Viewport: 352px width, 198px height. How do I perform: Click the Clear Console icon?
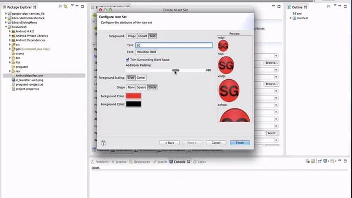coord(307,161)
